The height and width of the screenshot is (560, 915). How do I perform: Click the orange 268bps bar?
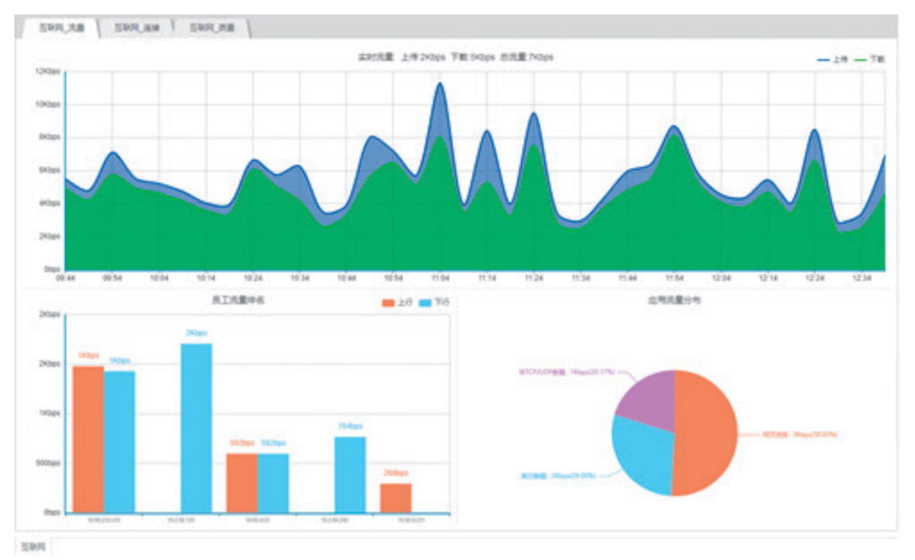pos(396,499)
